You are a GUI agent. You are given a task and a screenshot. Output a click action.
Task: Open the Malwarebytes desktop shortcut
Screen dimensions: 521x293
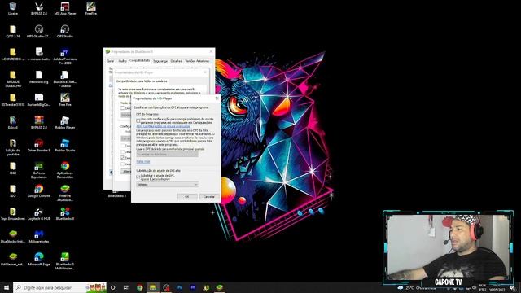coord(39,237)
